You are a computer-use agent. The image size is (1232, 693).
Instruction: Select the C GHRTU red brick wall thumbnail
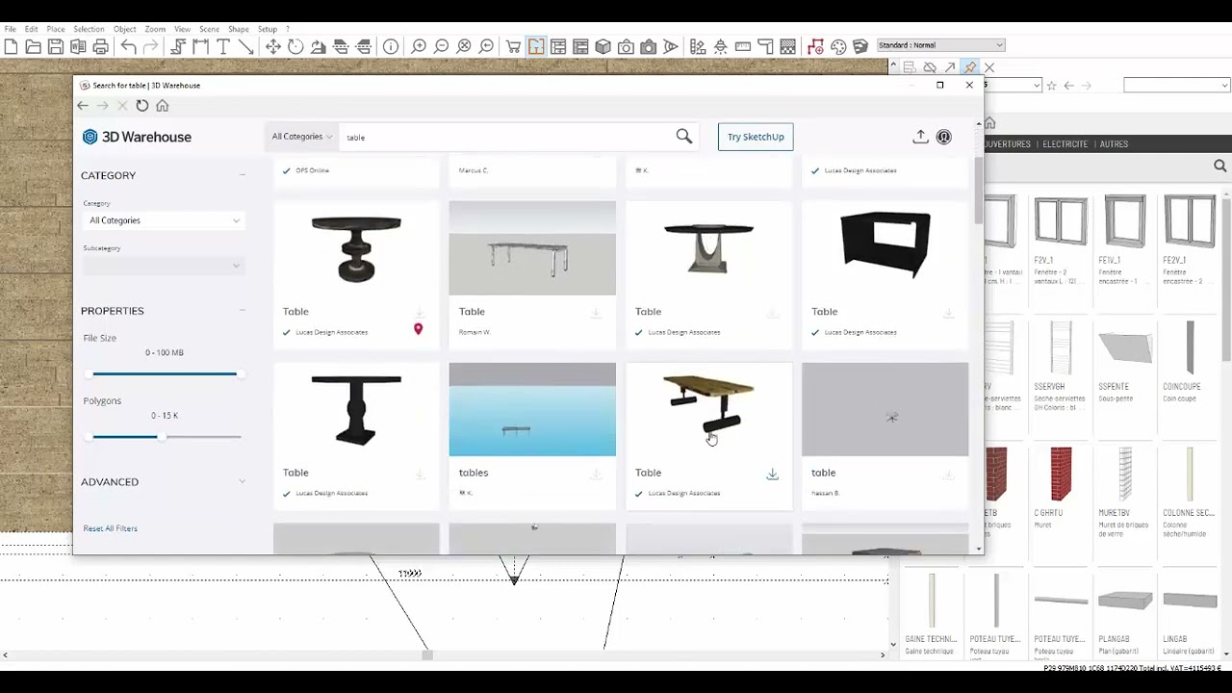(x=1061, y=475)
